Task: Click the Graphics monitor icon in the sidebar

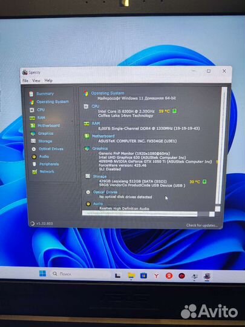Action: click(33, 133)
